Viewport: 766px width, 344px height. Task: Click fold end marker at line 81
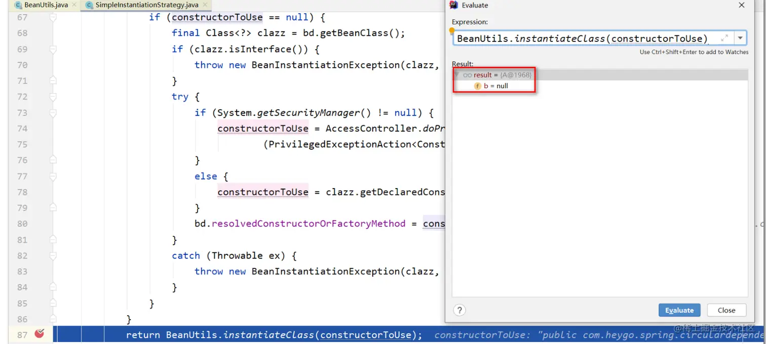(x=53, y=239)
